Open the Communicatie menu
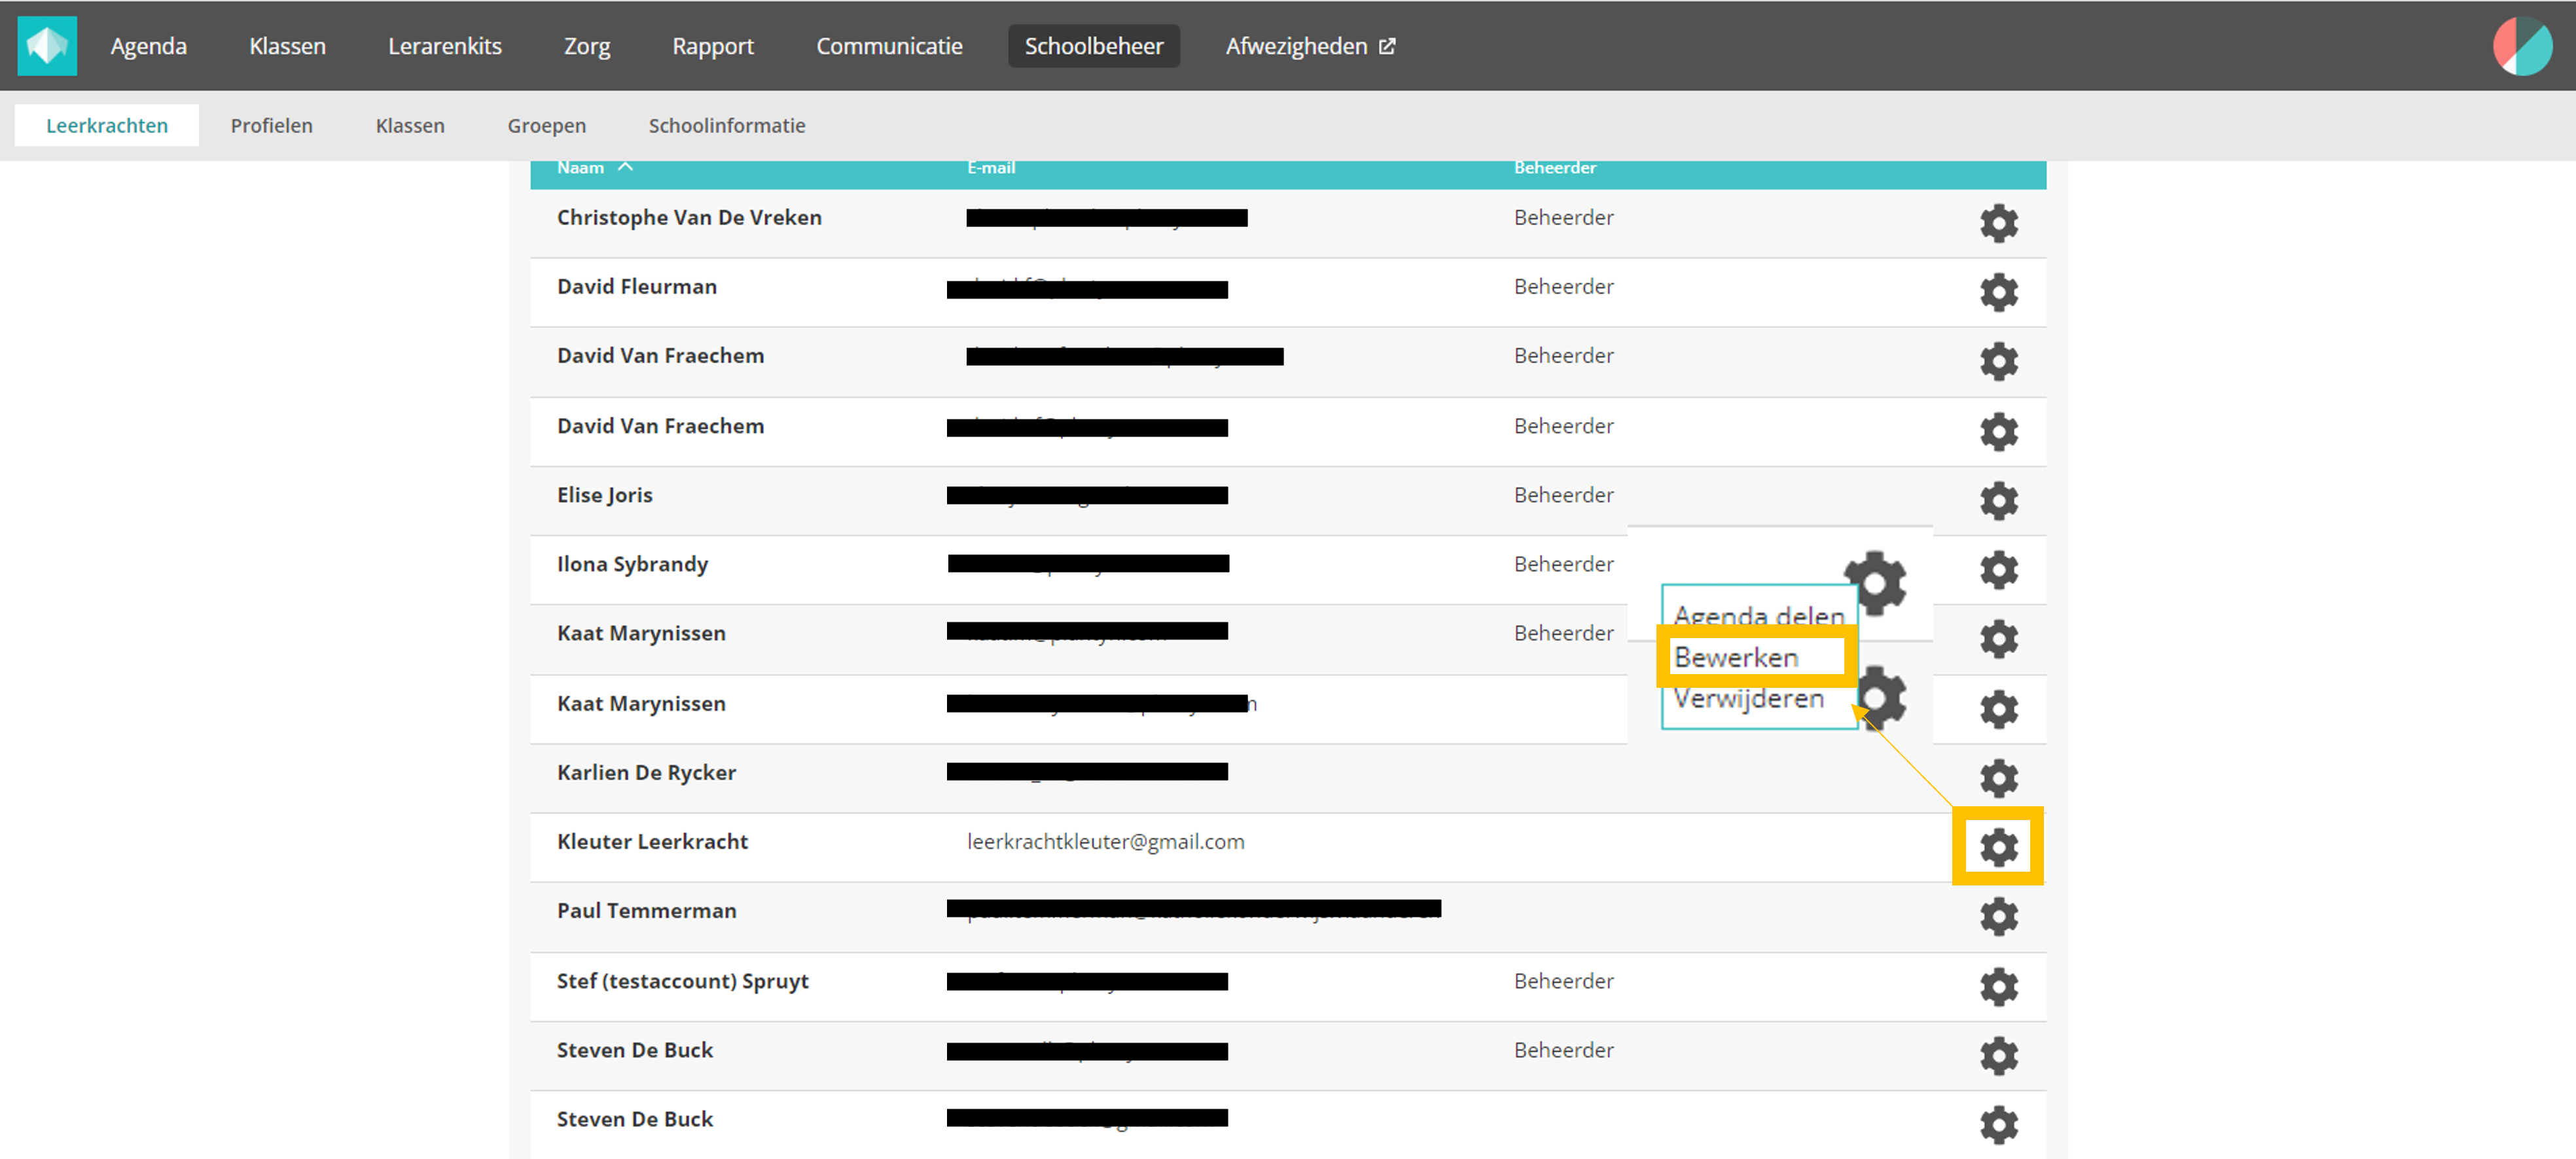Screen dimensions: 2576x1159 889,46
